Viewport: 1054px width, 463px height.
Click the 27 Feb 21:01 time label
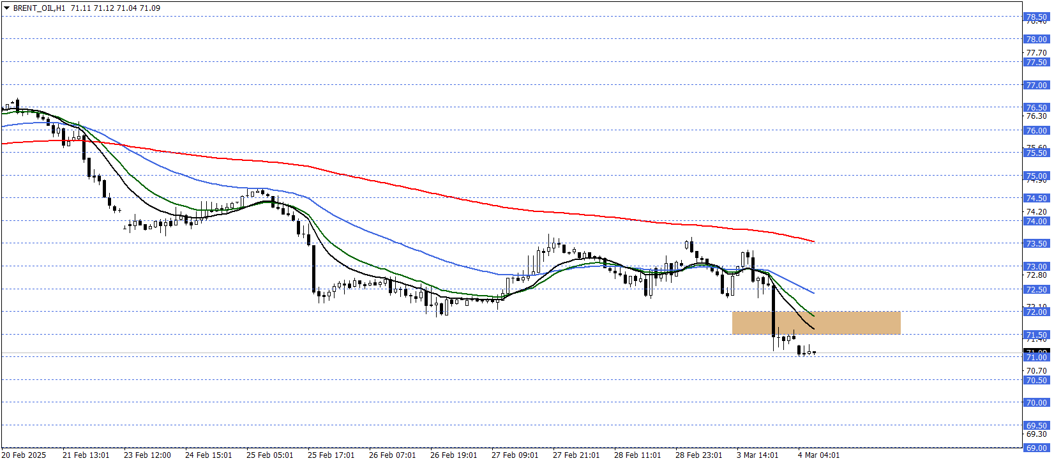coord(576,455)
